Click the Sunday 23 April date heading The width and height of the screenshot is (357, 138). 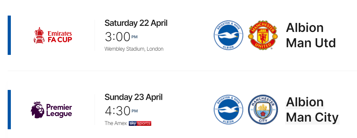[x=134, y=97]
